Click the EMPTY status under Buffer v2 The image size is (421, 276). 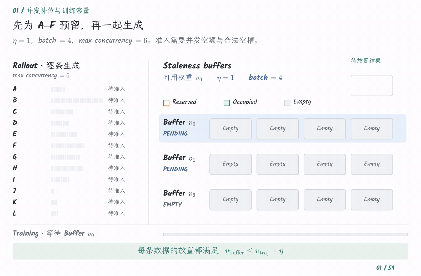click(x=173, y=205)
